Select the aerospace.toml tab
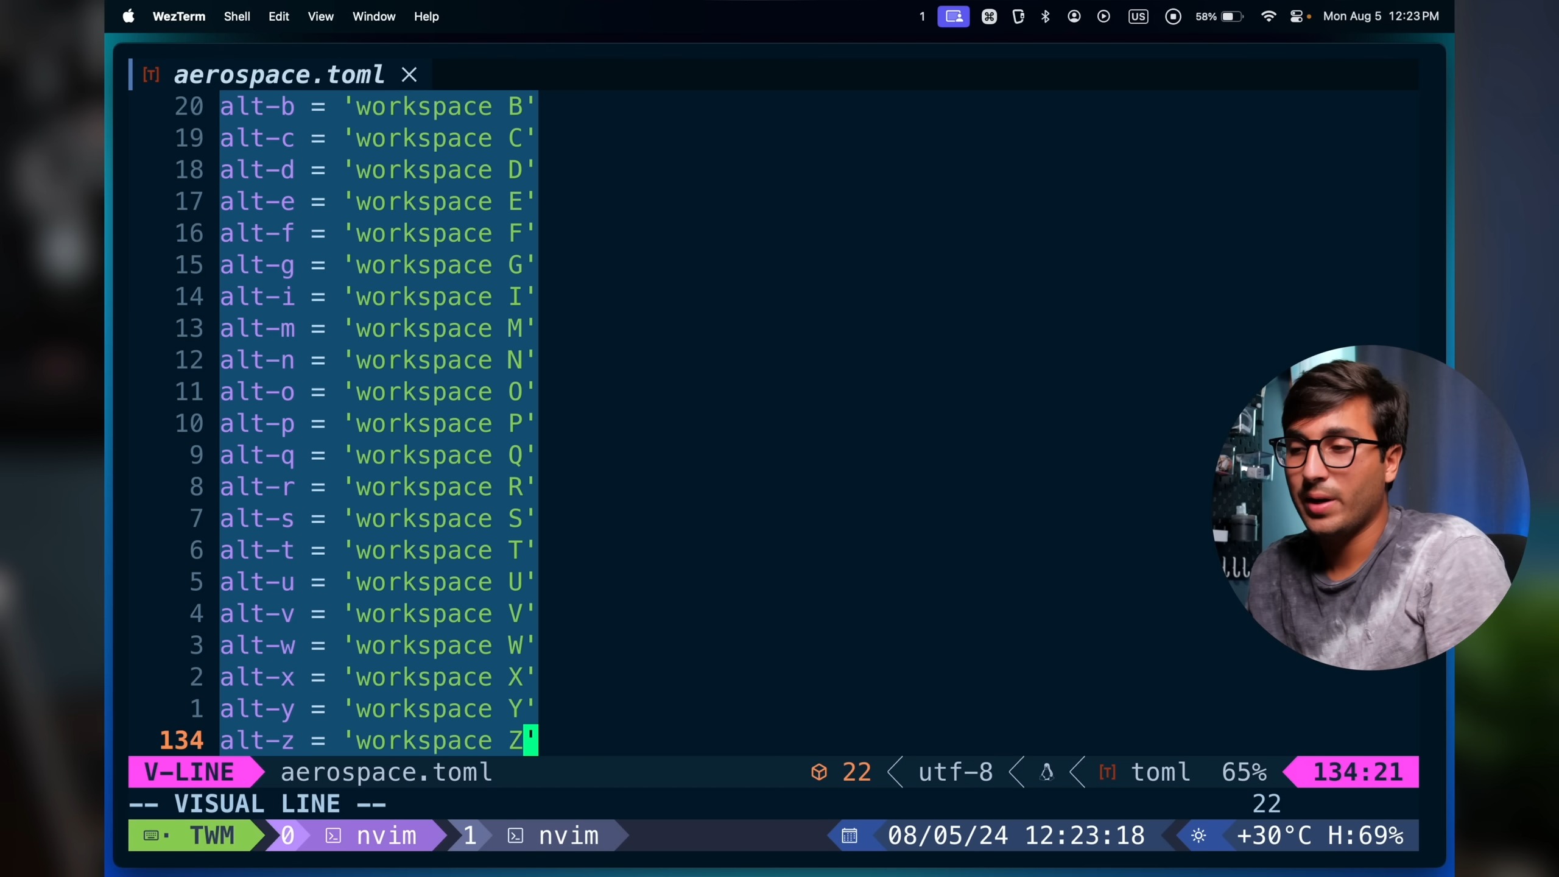1559x877 pixels. (279, 75)
